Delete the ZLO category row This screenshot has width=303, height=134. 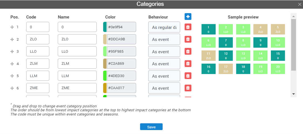[188, 39]
